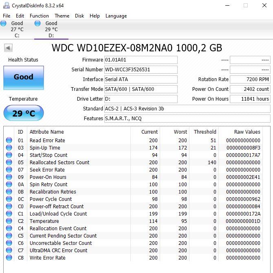Click status orb for Reallocation Event Count
The height and width of the screenshot is (273, 273).
click(9, 228)
